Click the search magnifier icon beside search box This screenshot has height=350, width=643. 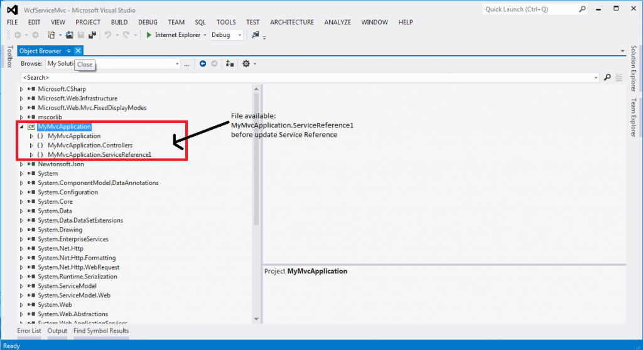[607, 77]
